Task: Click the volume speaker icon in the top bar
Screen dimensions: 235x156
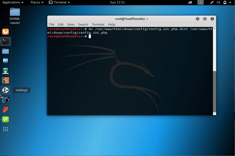Action: point(218,2)
